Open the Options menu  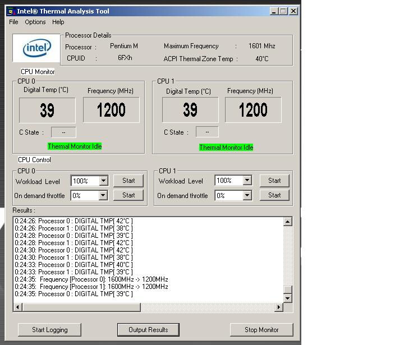35,22
